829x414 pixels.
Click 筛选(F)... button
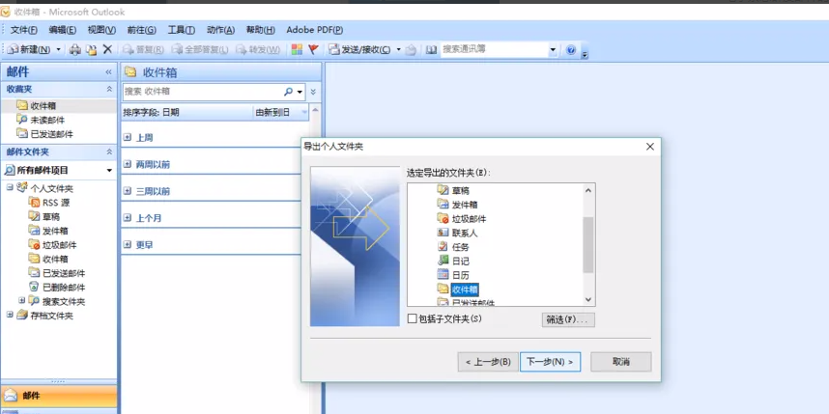[x=568, y=319]
